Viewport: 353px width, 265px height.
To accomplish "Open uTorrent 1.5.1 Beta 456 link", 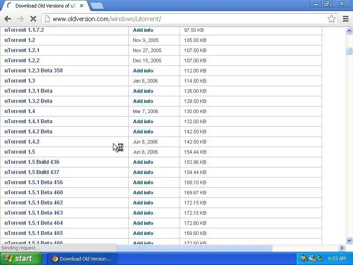I will click(x=34, y=182).
